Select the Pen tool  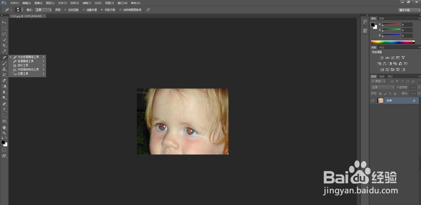coord(4,104)
